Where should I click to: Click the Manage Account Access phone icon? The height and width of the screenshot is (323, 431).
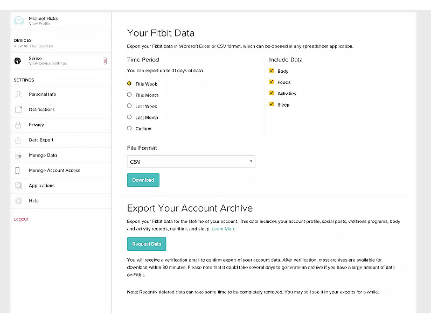(x=18, y=171)
